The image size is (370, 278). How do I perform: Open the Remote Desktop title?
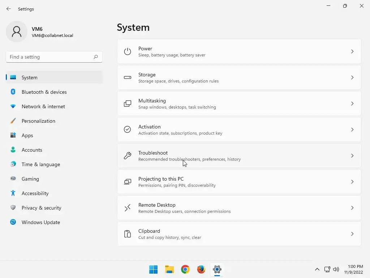point(157,205)
